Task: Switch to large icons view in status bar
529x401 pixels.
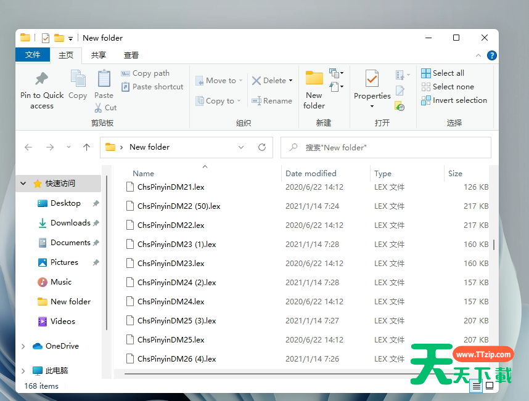Action: [490, 386]
